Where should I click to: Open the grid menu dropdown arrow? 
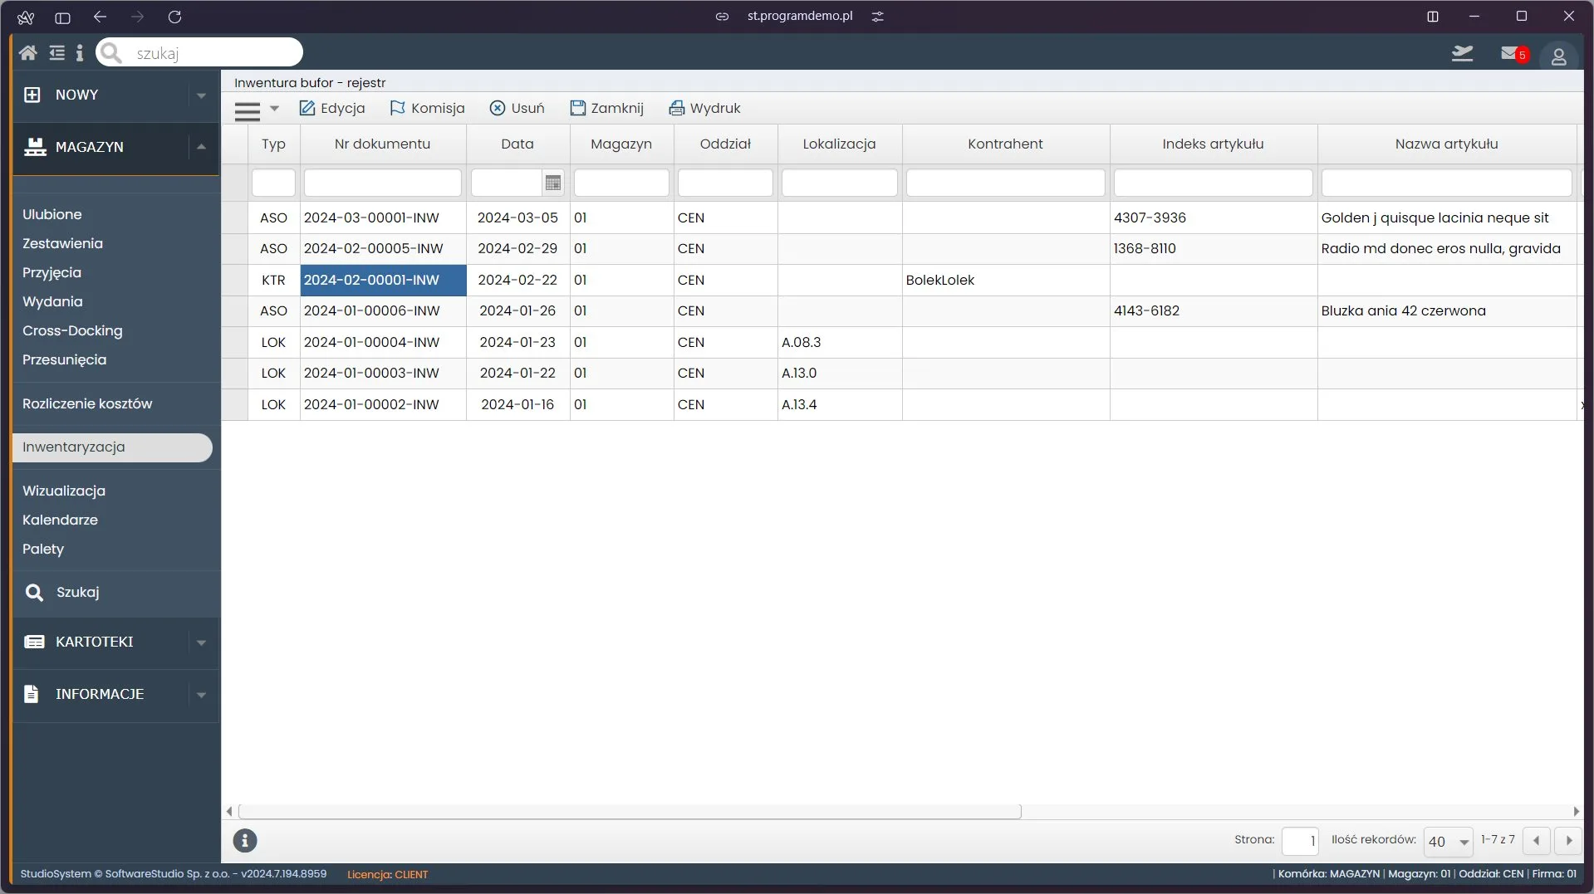274,109
